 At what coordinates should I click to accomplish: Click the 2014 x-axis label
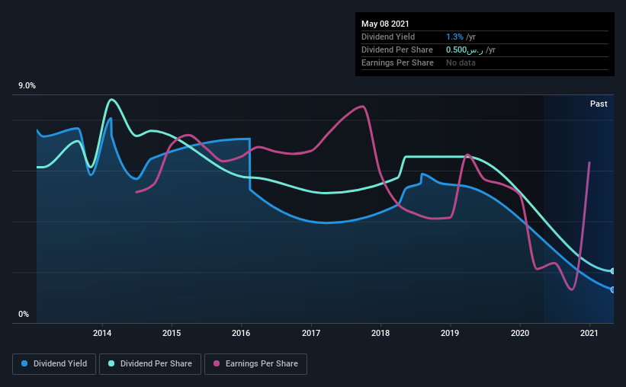(102, 333)
